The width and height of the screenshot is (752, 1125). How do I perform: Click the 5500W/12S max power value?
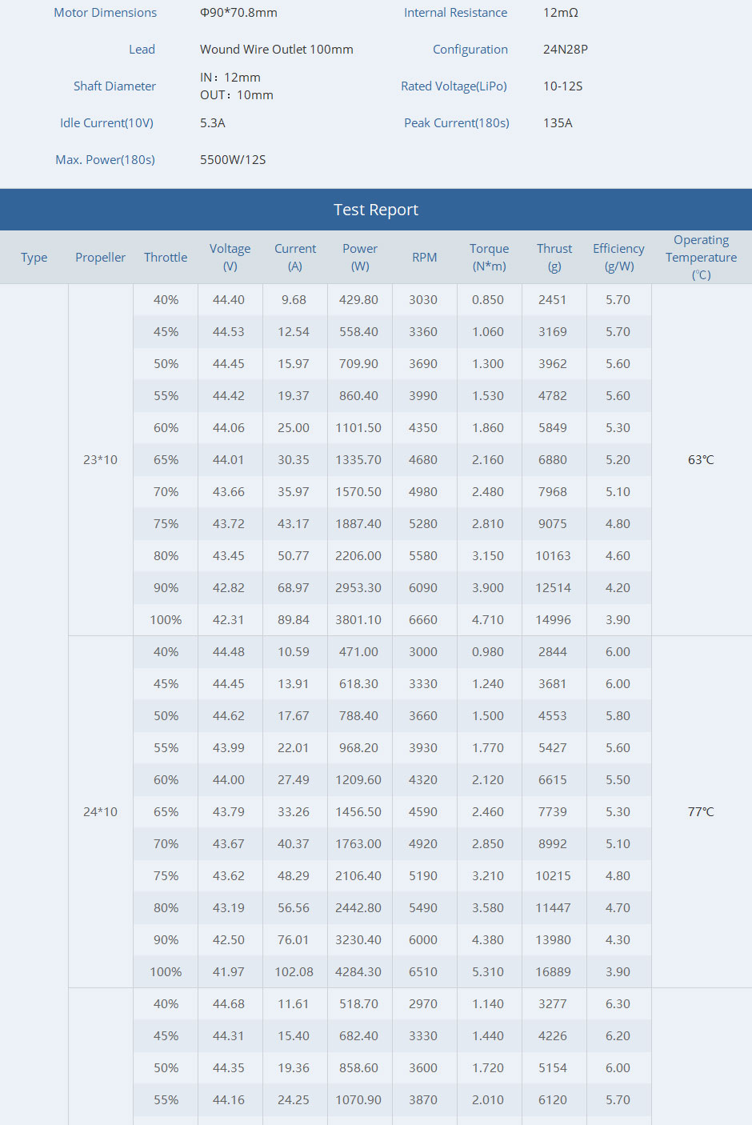[233, 160]
